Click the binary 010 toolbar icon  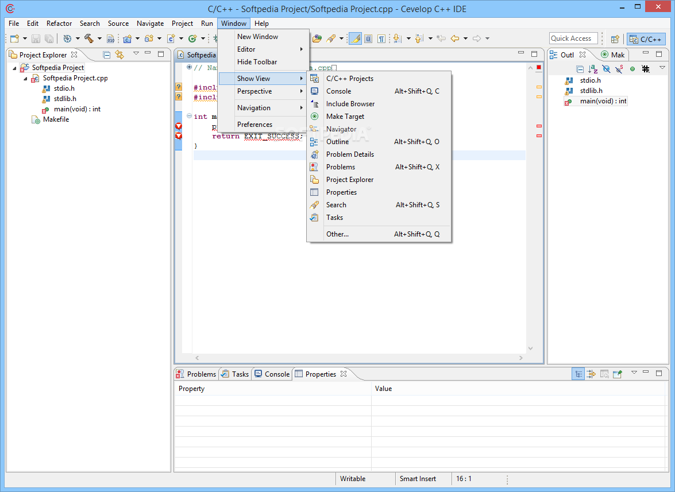[111, 38]
